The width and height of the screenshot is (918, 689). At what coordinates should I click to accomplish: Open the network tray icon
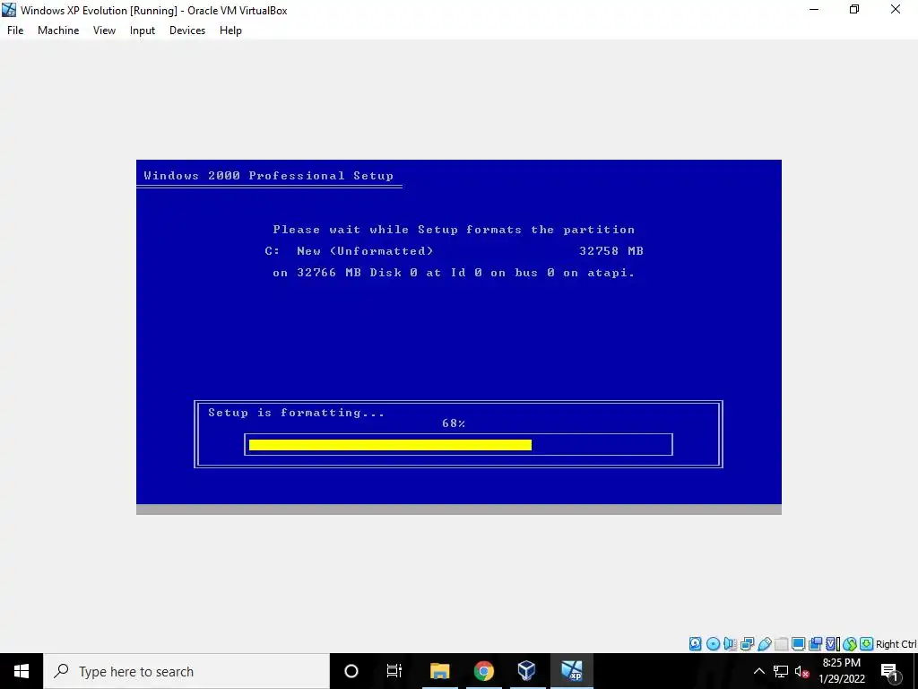tap(781, 671)
